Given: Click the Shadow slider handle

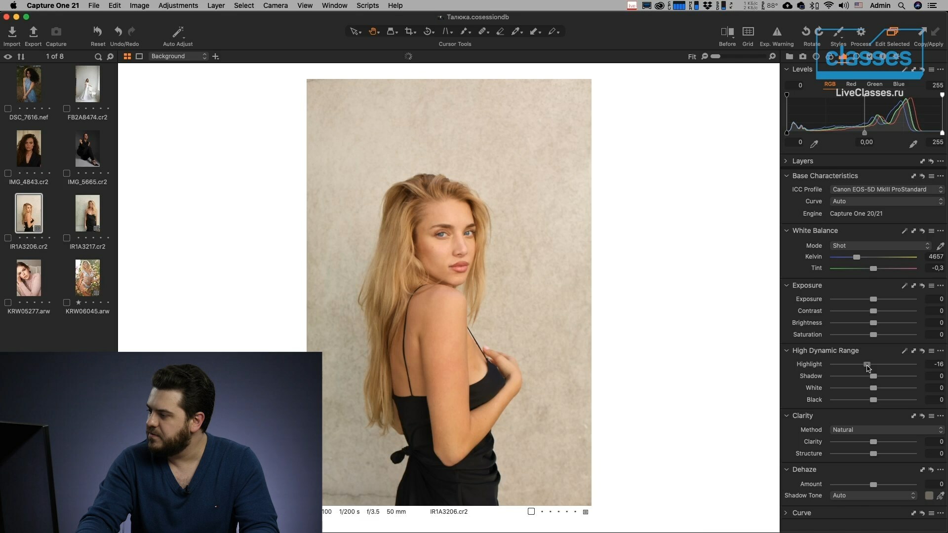Looking at the screenshot, I should point(873,377).
